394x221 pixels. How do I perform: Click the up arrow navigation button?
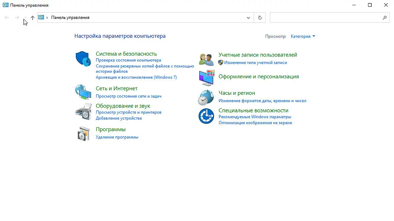33,18
